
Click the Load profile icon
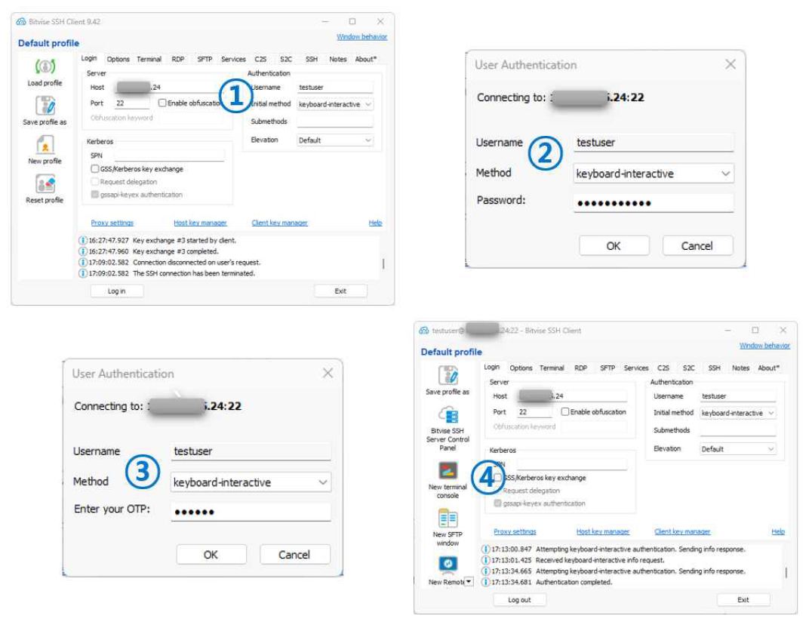coord(45,68)
